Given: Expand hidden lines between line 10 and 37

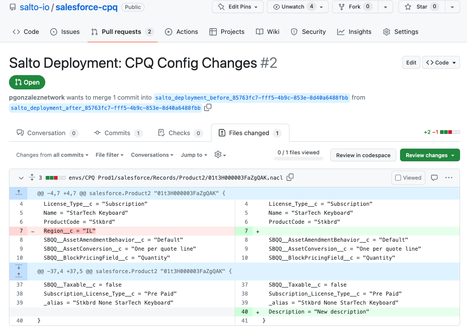Looking at the screenshot, I should pos(18,271).
